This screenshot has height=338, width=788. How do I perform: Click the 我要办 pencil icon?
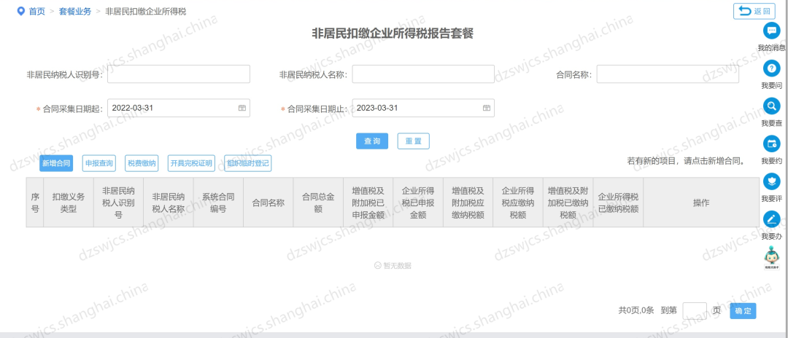(771, 219)
